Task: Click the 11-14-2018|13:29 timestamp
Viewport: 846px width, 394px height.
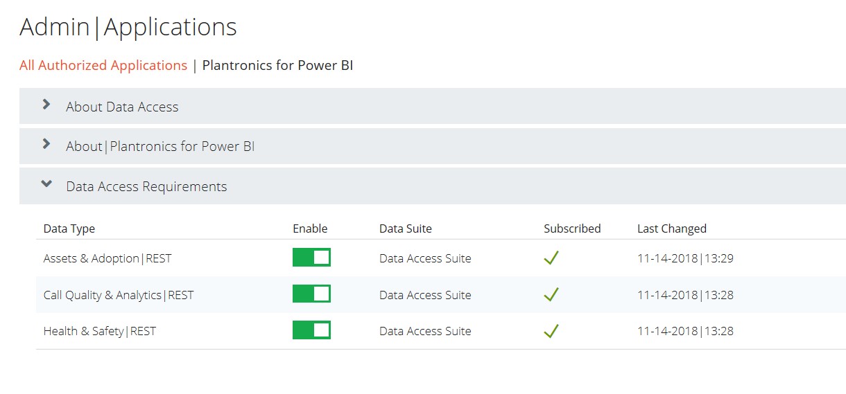Action: click(685, 258)
